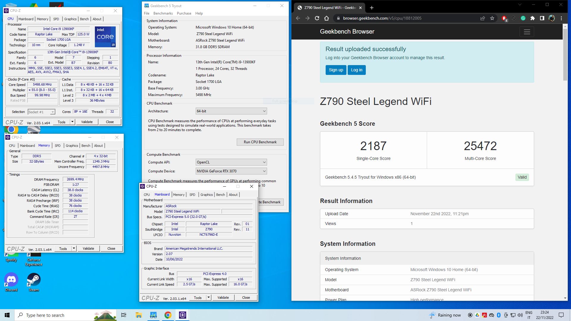
Task: Open Chrome tab search chevron
Action: [x=520, y=5]
